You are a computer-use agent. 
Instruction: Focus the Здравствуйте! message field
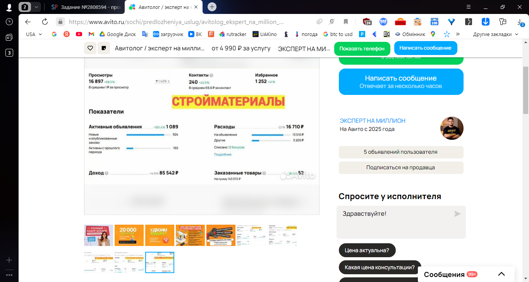(x=401, y=222)
